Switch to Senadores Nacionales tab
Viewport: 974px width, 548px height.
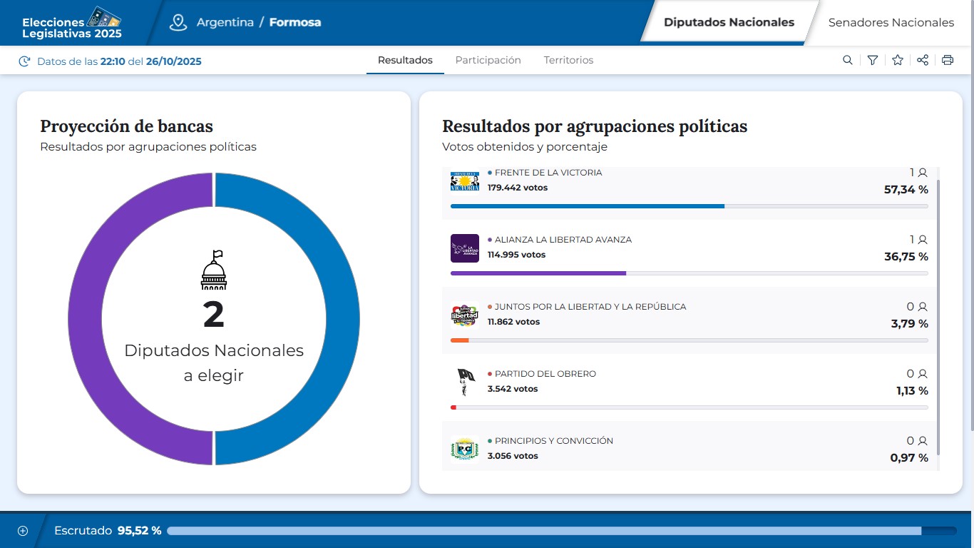891,23
